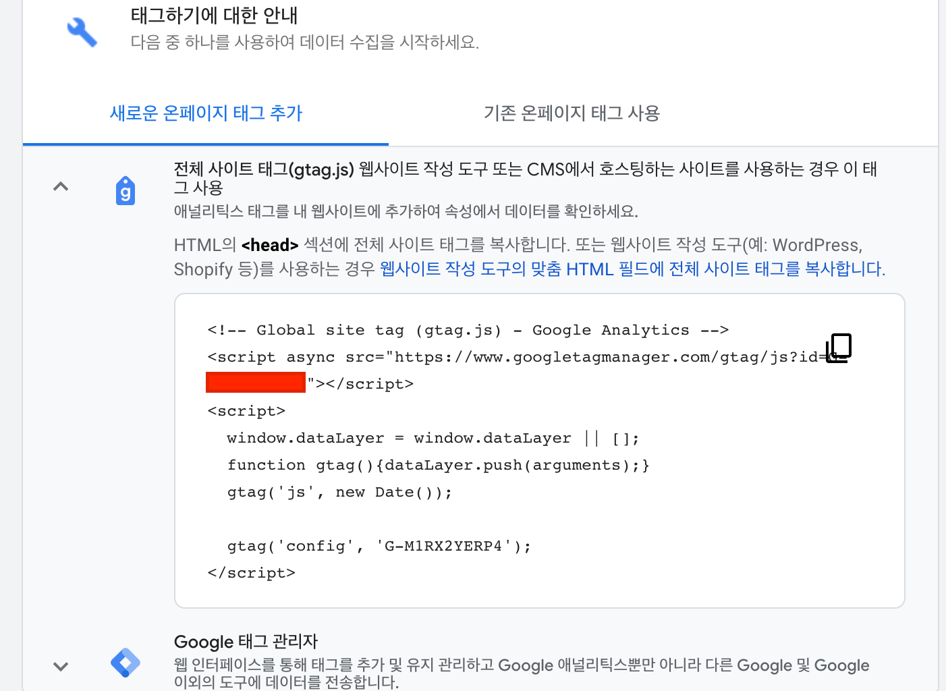Click the gtag('config', 'G-M1RX2YERP4') line

pyautogui.click(x=379, y=546)
